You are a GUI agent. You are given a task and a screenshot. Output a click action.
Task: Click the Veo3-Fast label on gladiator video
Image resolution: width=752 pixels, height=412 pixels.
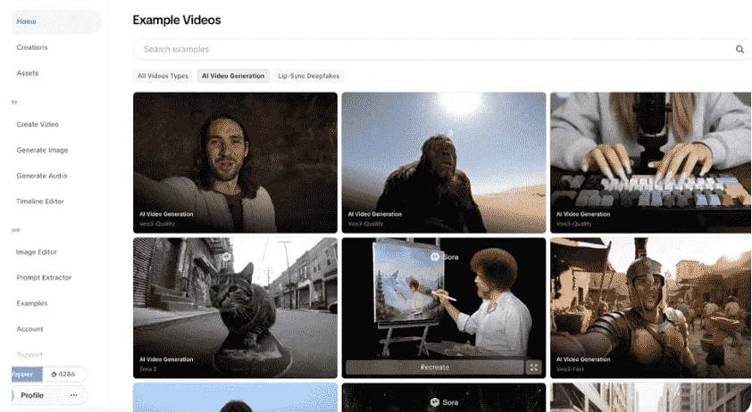[x=570, y=369]
